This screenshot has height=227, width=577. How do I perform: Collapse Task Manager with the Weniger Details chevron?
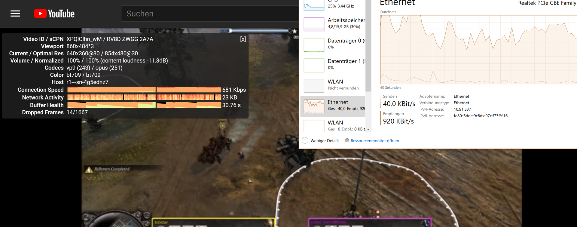[x=305, y=141]
